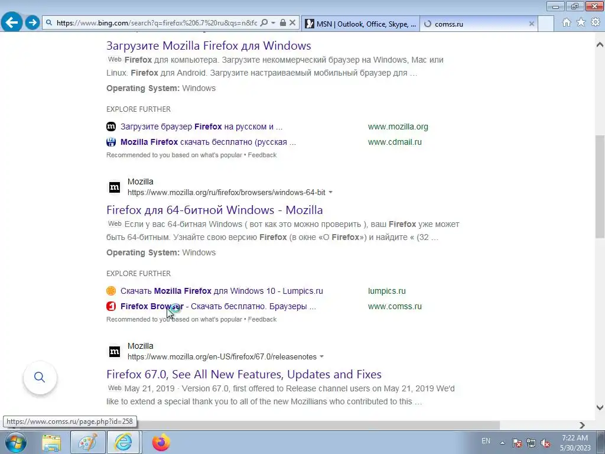The image size is (605, 454).
Task: Open Windows Explorer from taskbar
Action: point(51,442)
